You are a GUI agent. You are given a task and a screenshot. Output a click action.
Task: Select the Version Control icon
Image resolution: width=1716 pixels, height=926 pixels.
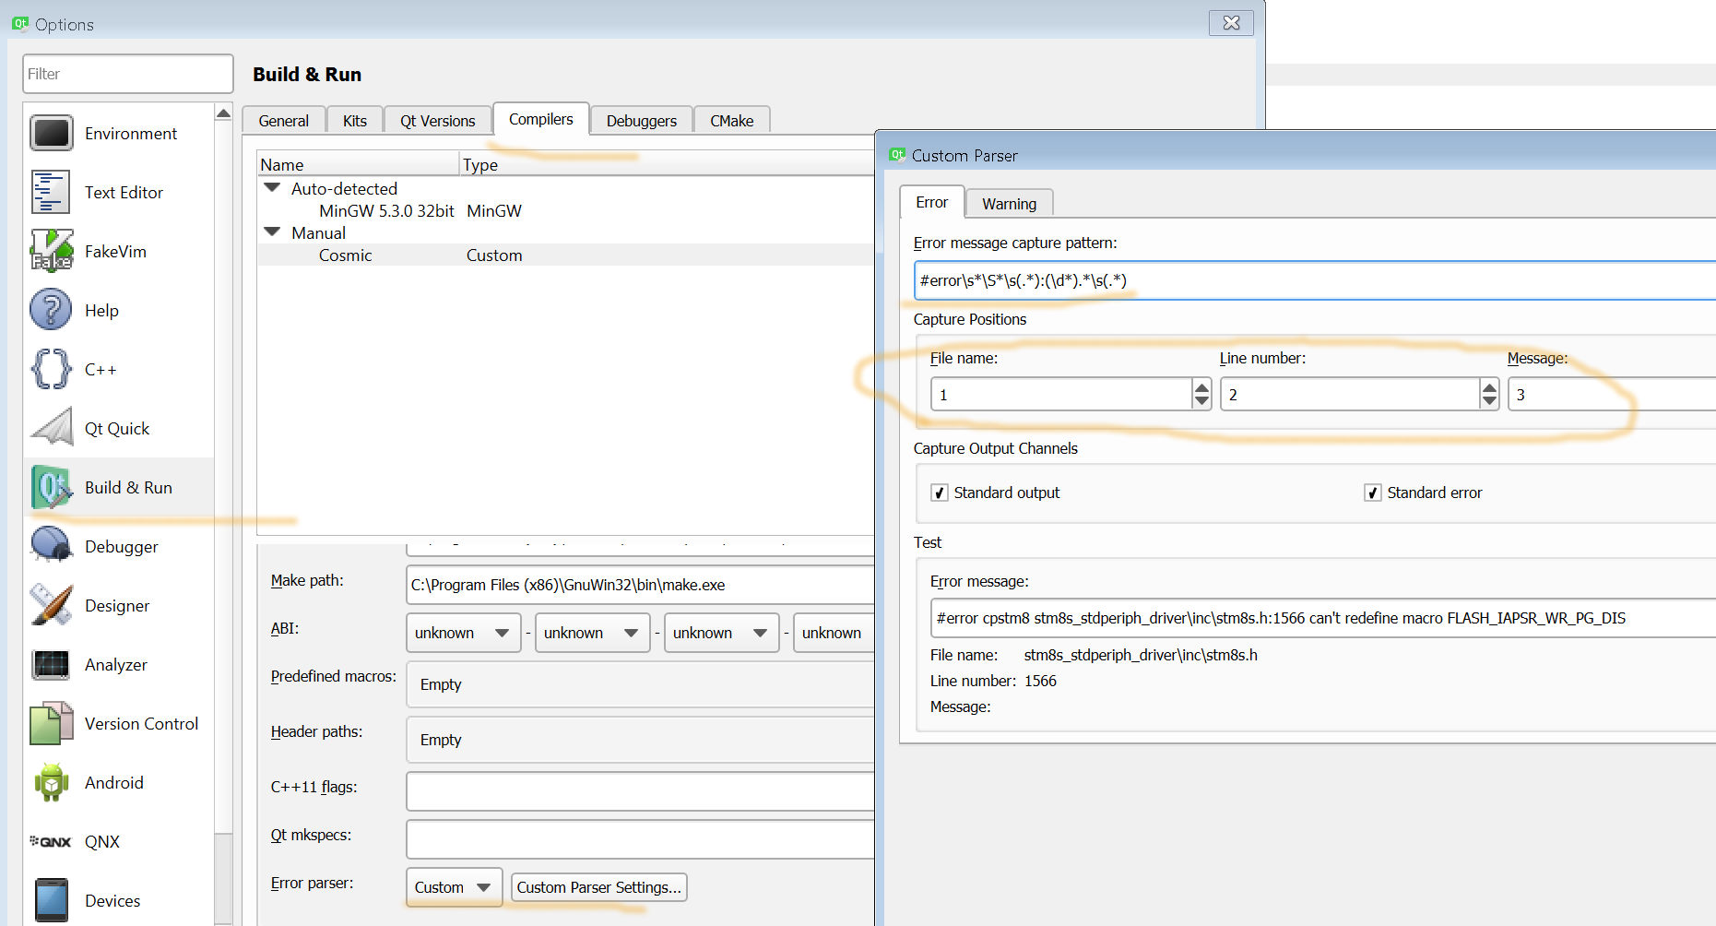(51, 723)
